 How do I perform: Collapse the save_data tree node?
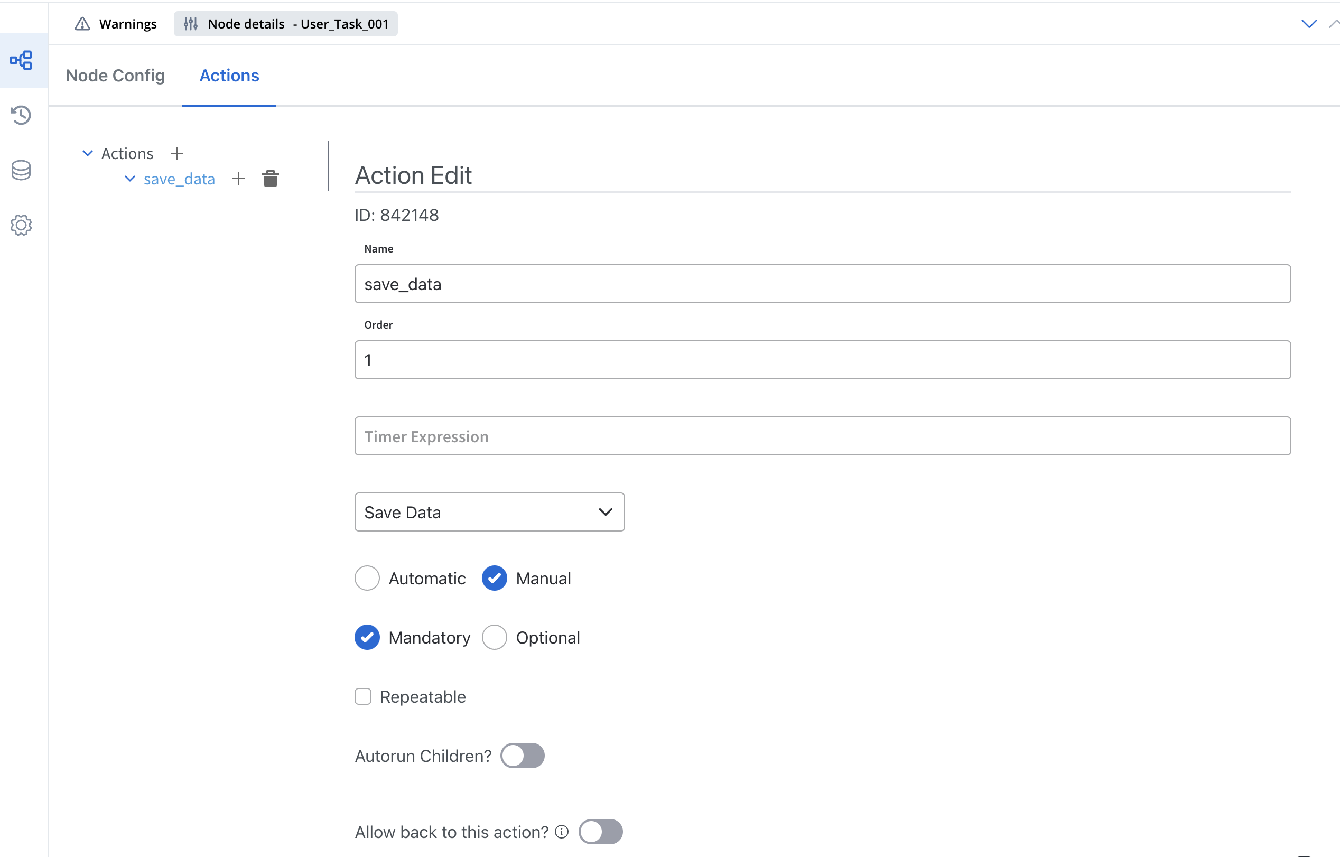pyautogui.click(x=129, y=179)
